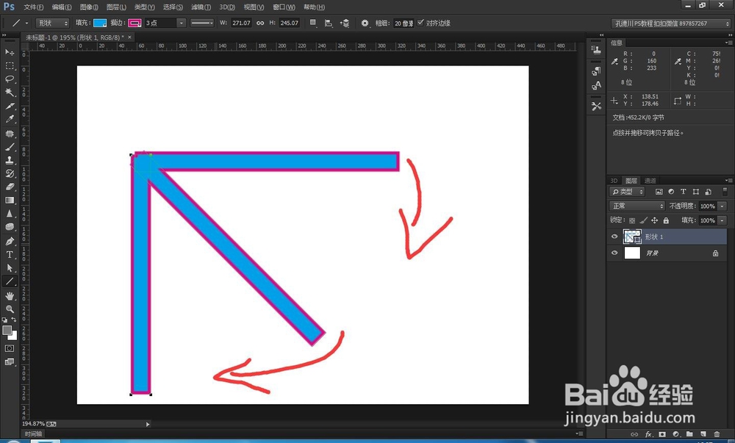The width and height of the screenshot is (735, 443).
Task: Open the opacity slider dropdown
Action: (723, 206)
